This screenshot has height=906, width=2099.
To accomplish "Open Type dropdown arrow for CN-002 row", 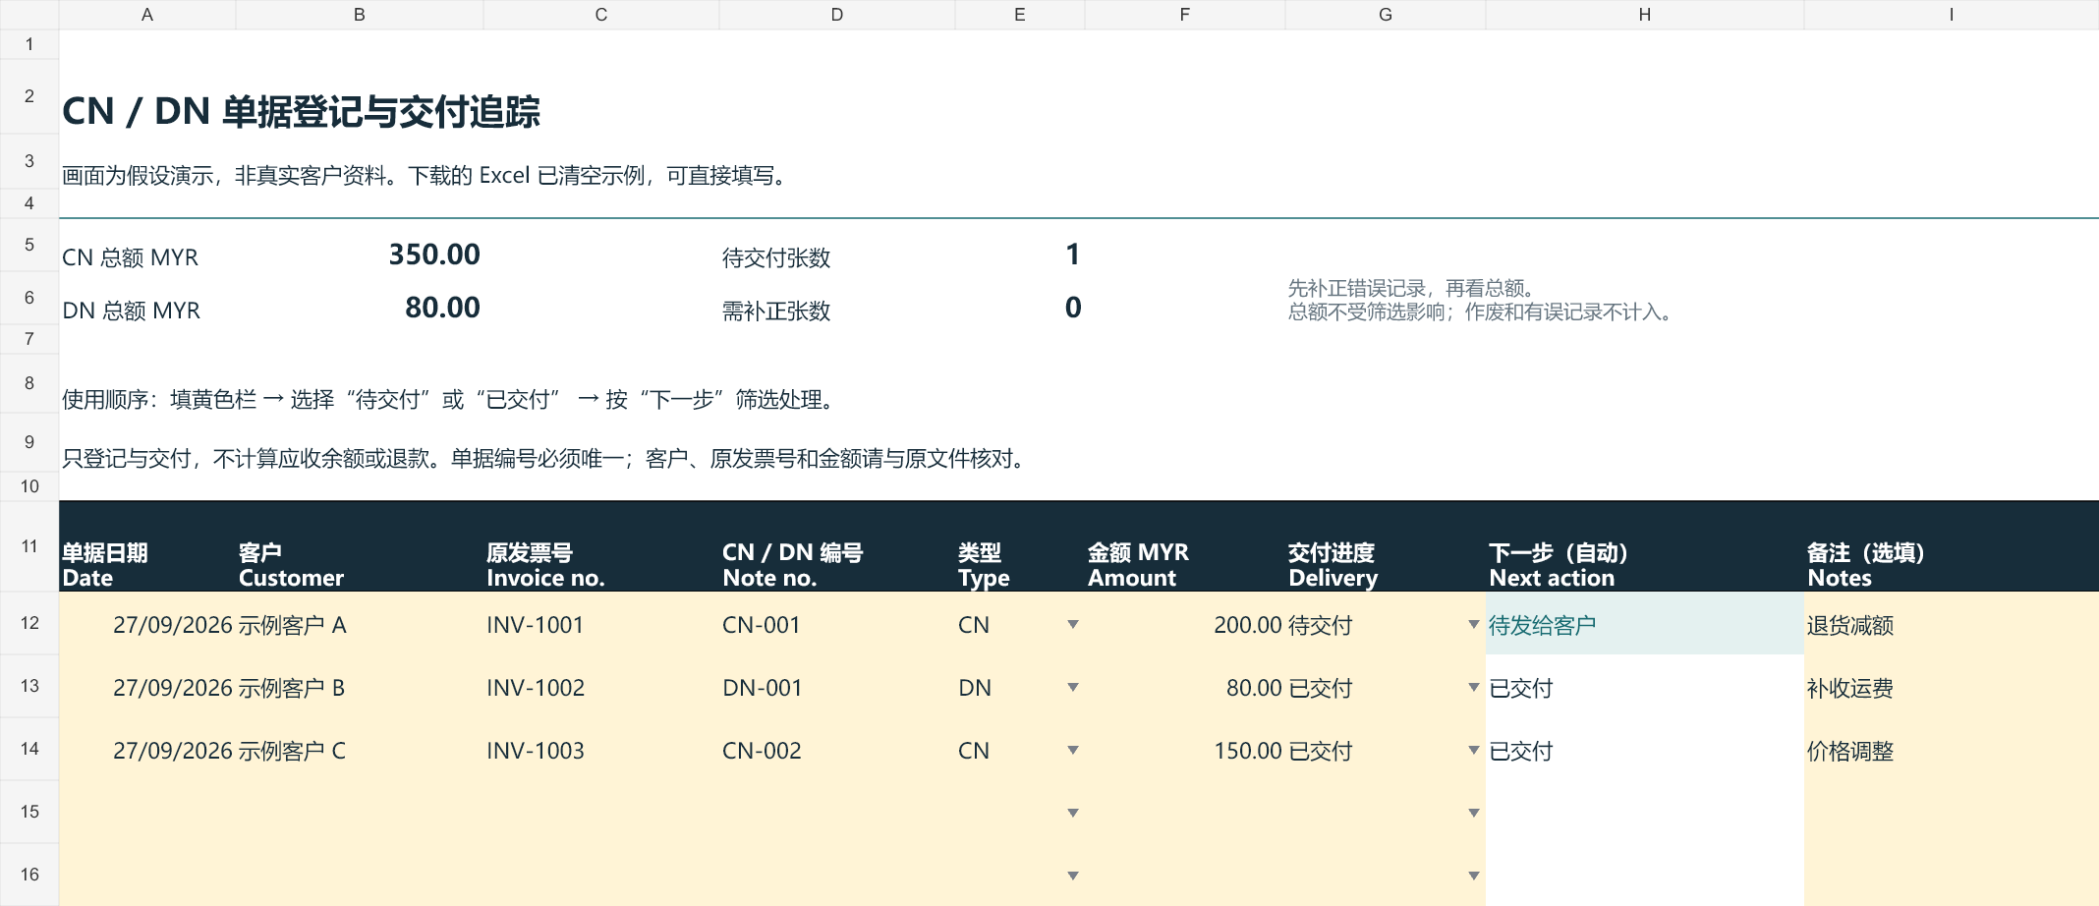I will 1073,750.
